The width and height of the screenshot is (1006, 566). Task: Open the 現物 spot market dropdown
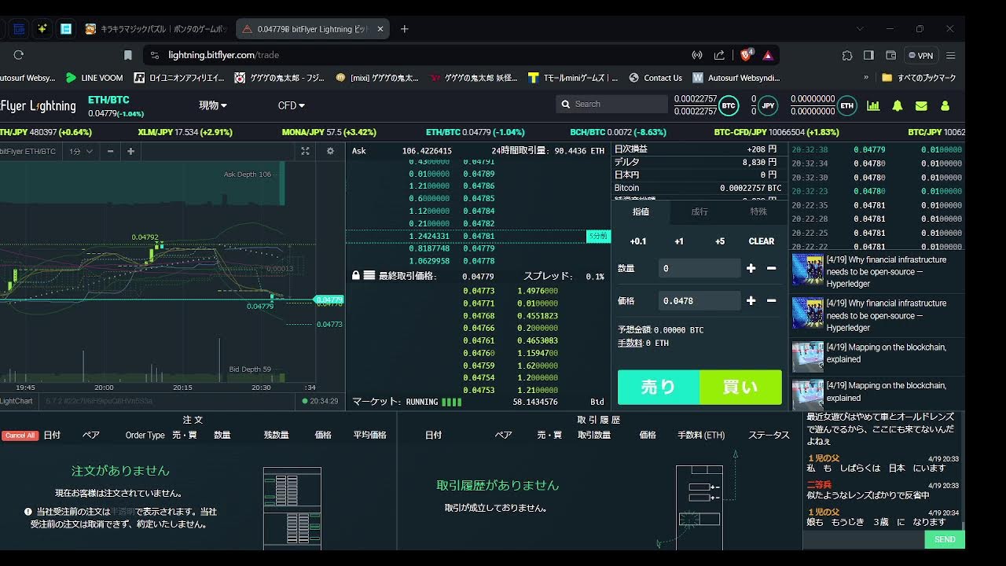[212, 105]
